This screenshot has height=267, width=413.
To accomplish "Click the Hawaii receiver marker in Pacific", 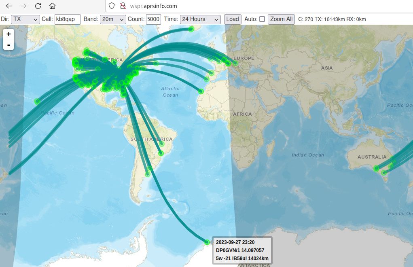I will tap(37, 101).
